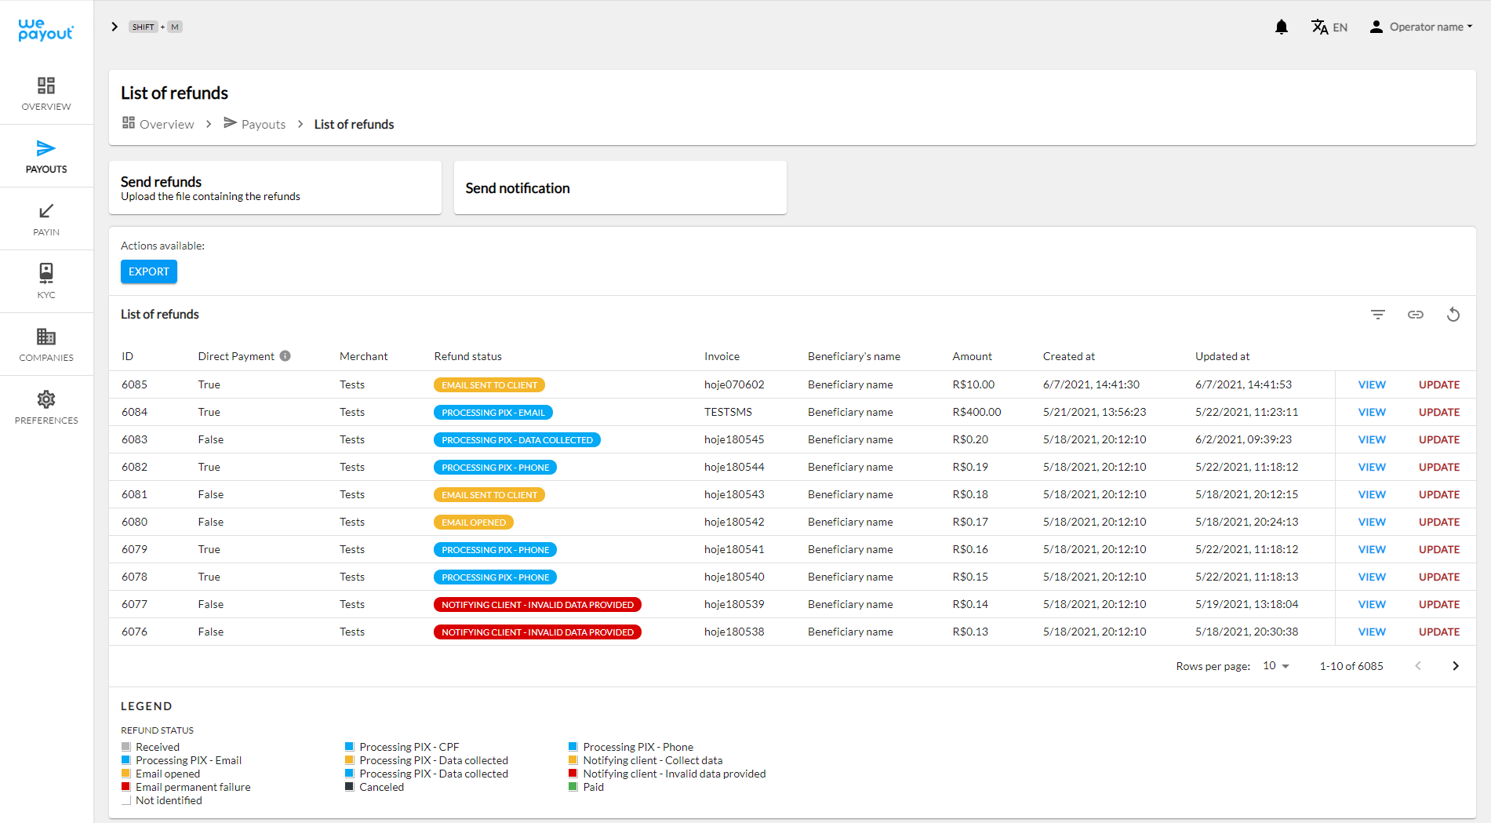Open the Send refunds card
This screenshot has height=823, width=1491.
(x=275, y=188)
